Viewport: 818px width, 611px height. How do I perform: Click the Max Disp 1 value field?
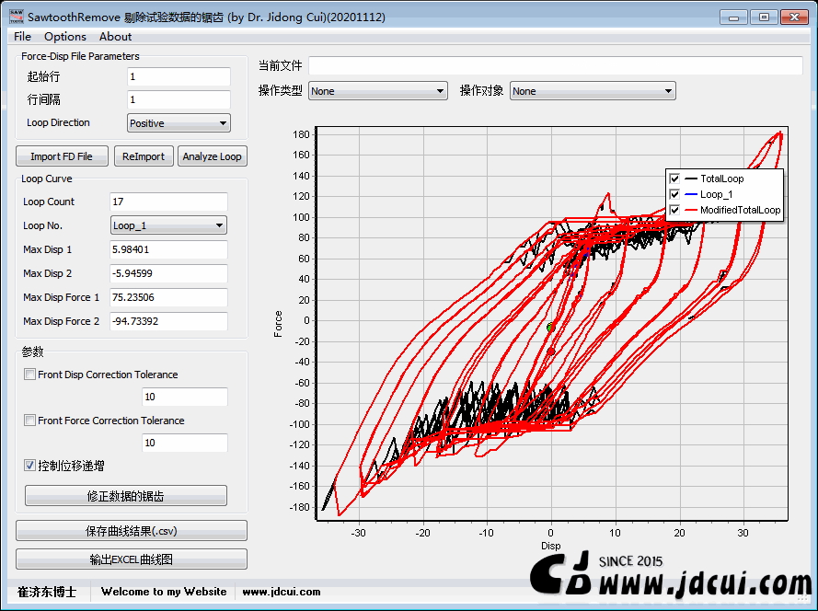pos(168,249)
